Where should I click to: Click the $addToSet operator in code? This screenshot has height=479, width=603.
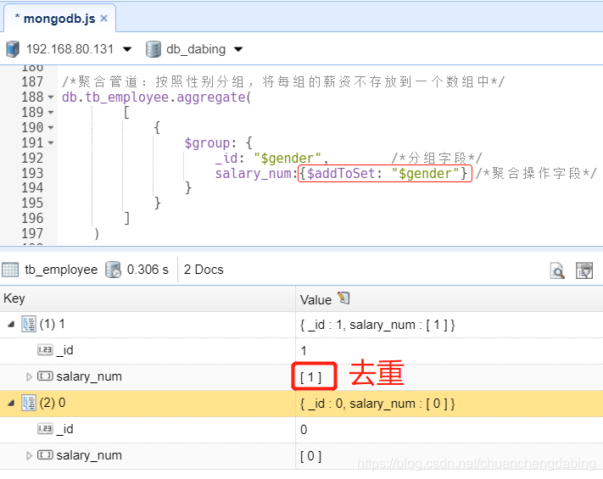click(341, 174)
